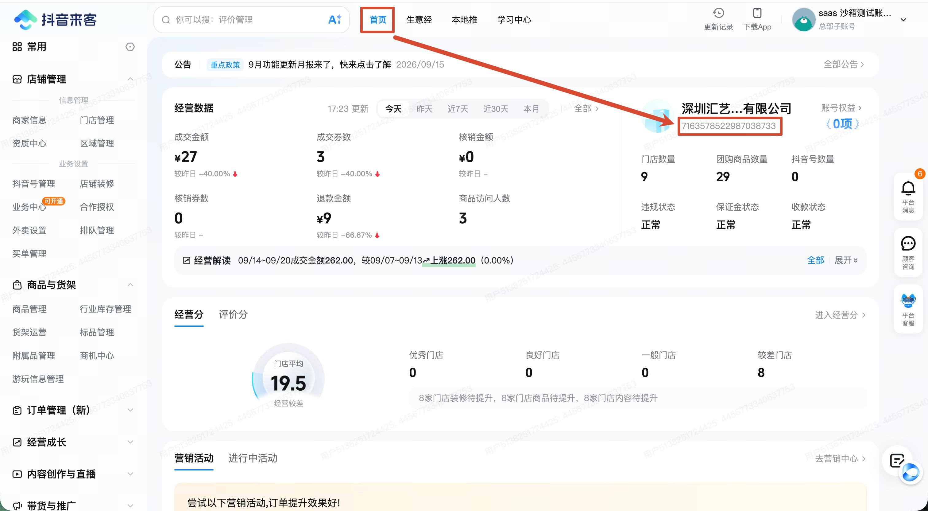Select the 今天 time range
This screenshot has height=511, width=928.
(393, 108)
